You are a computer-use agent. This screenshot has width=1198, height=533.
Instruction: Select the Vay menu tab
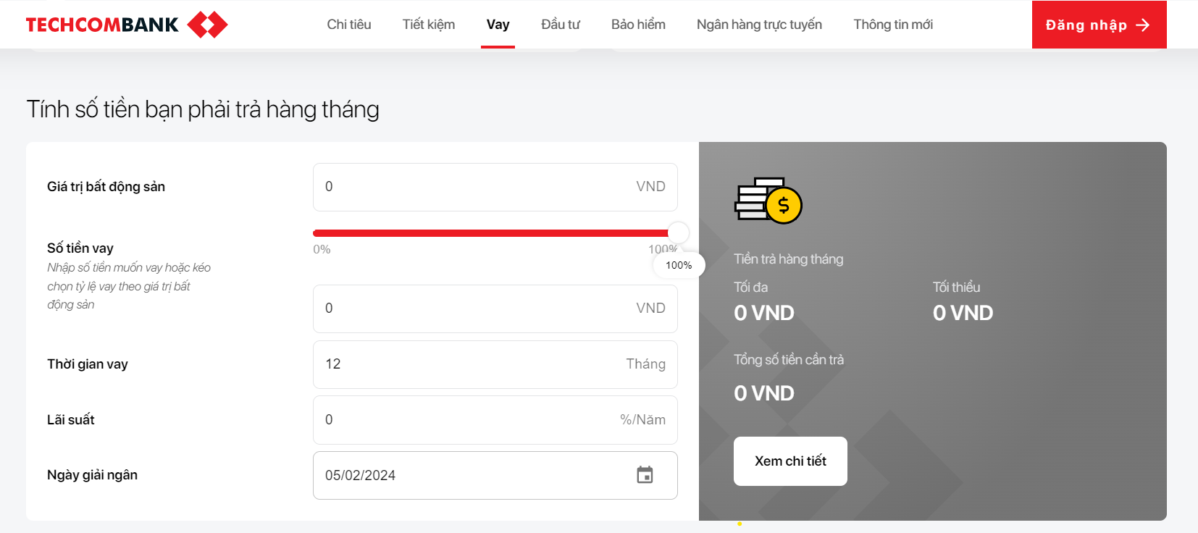pyautogui.click(x=498, y=25)
